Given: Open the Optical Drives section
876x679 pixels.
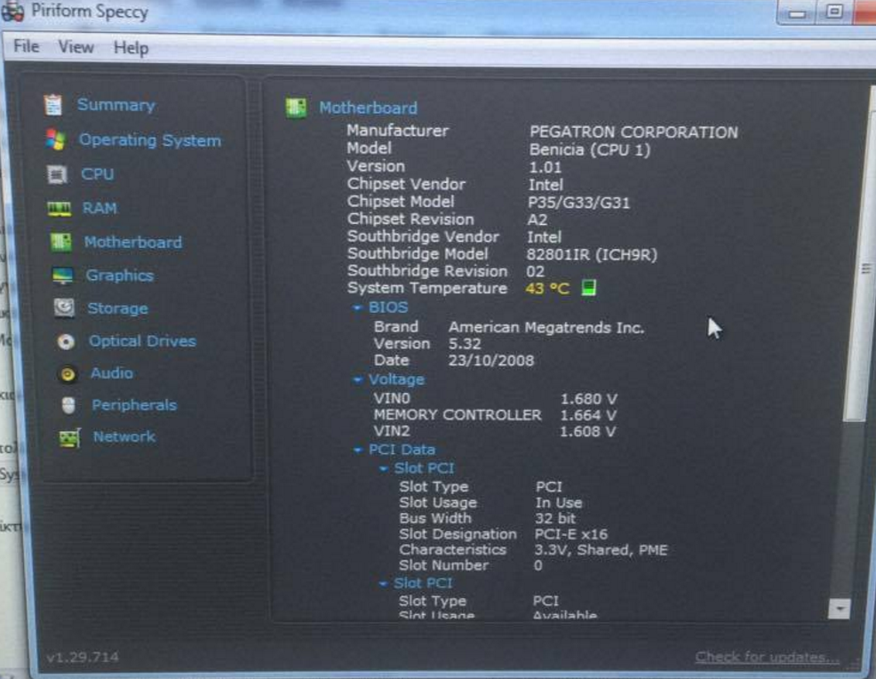Looking at the screenshot, I should pos(142,341).
